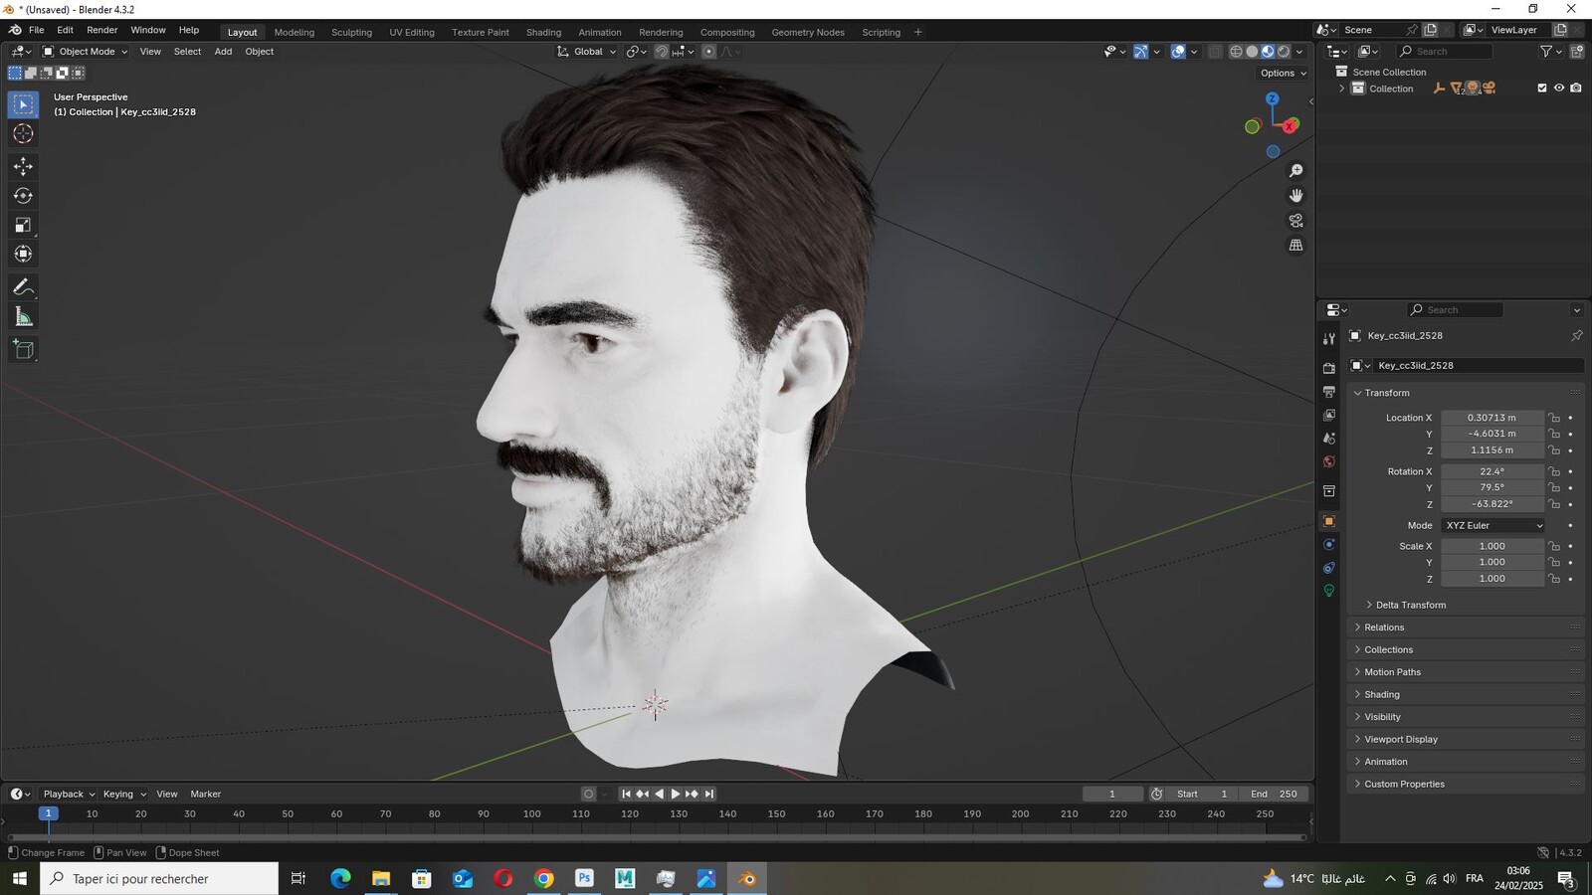Switch to the Shading workspace tab
This screenshot has width=1592, height=895.
(543, 32)
